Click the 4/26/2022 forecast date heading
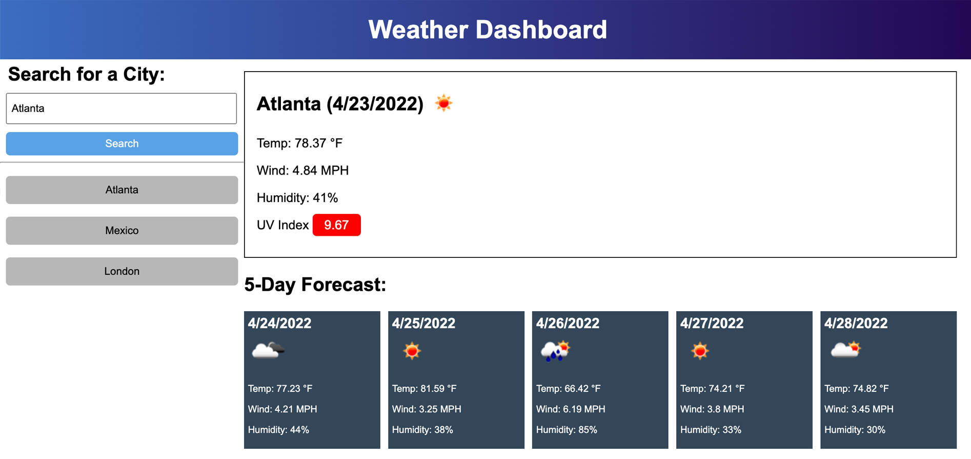 coord(568,323)
